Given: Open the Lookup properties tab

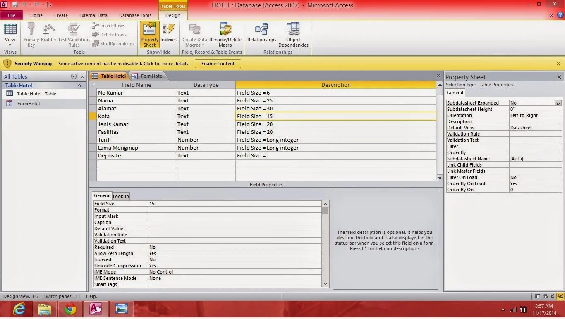Looking at the screenshot, I should (x=121, y=196).
